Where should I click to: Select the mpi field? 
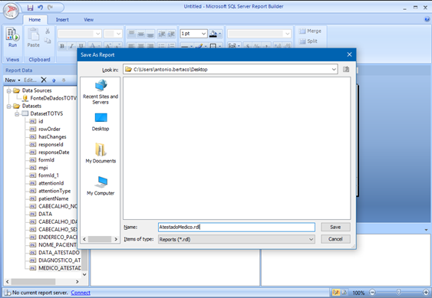[43, 168]
